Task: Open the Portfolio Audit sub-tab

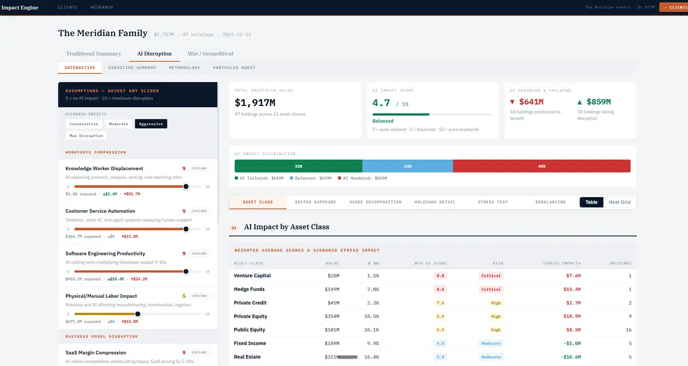Action: point(234,68)
